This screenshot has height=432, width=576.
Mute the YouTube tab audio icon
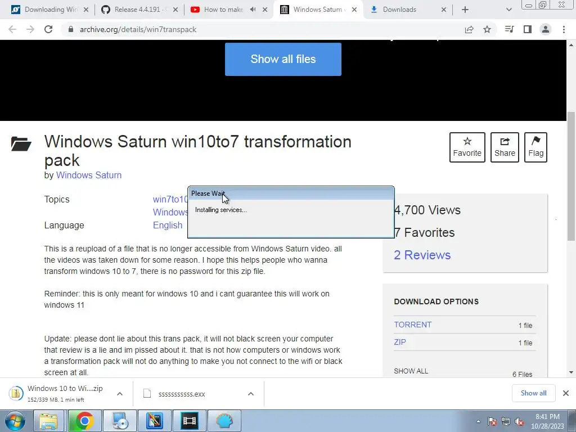(x=253, y=10)
